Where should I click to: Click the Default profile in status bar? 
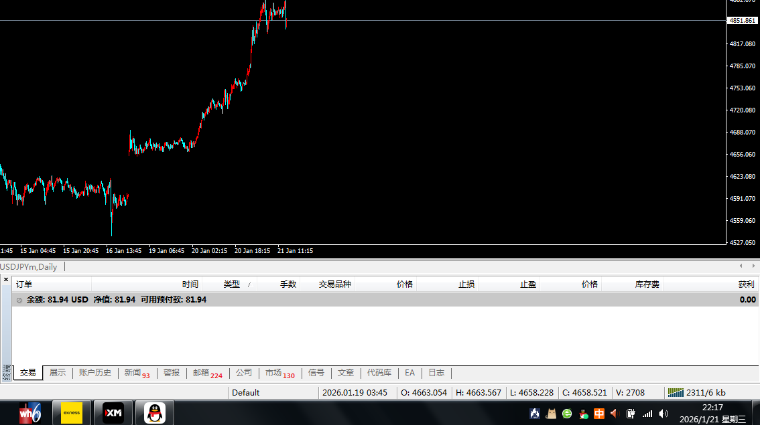pyautogui.click(x=245, y=393)
